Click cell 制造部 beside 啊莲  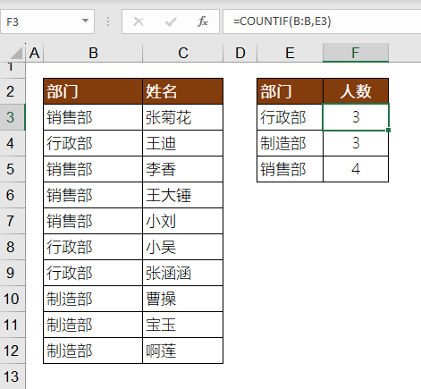click(93, 351)
